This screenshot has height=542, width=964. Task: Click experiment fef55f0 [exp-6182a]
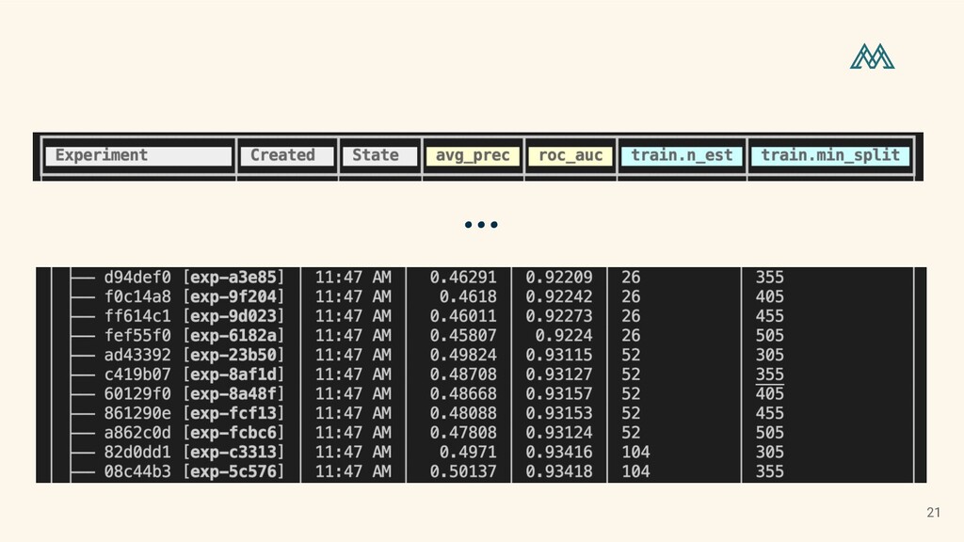194,336
